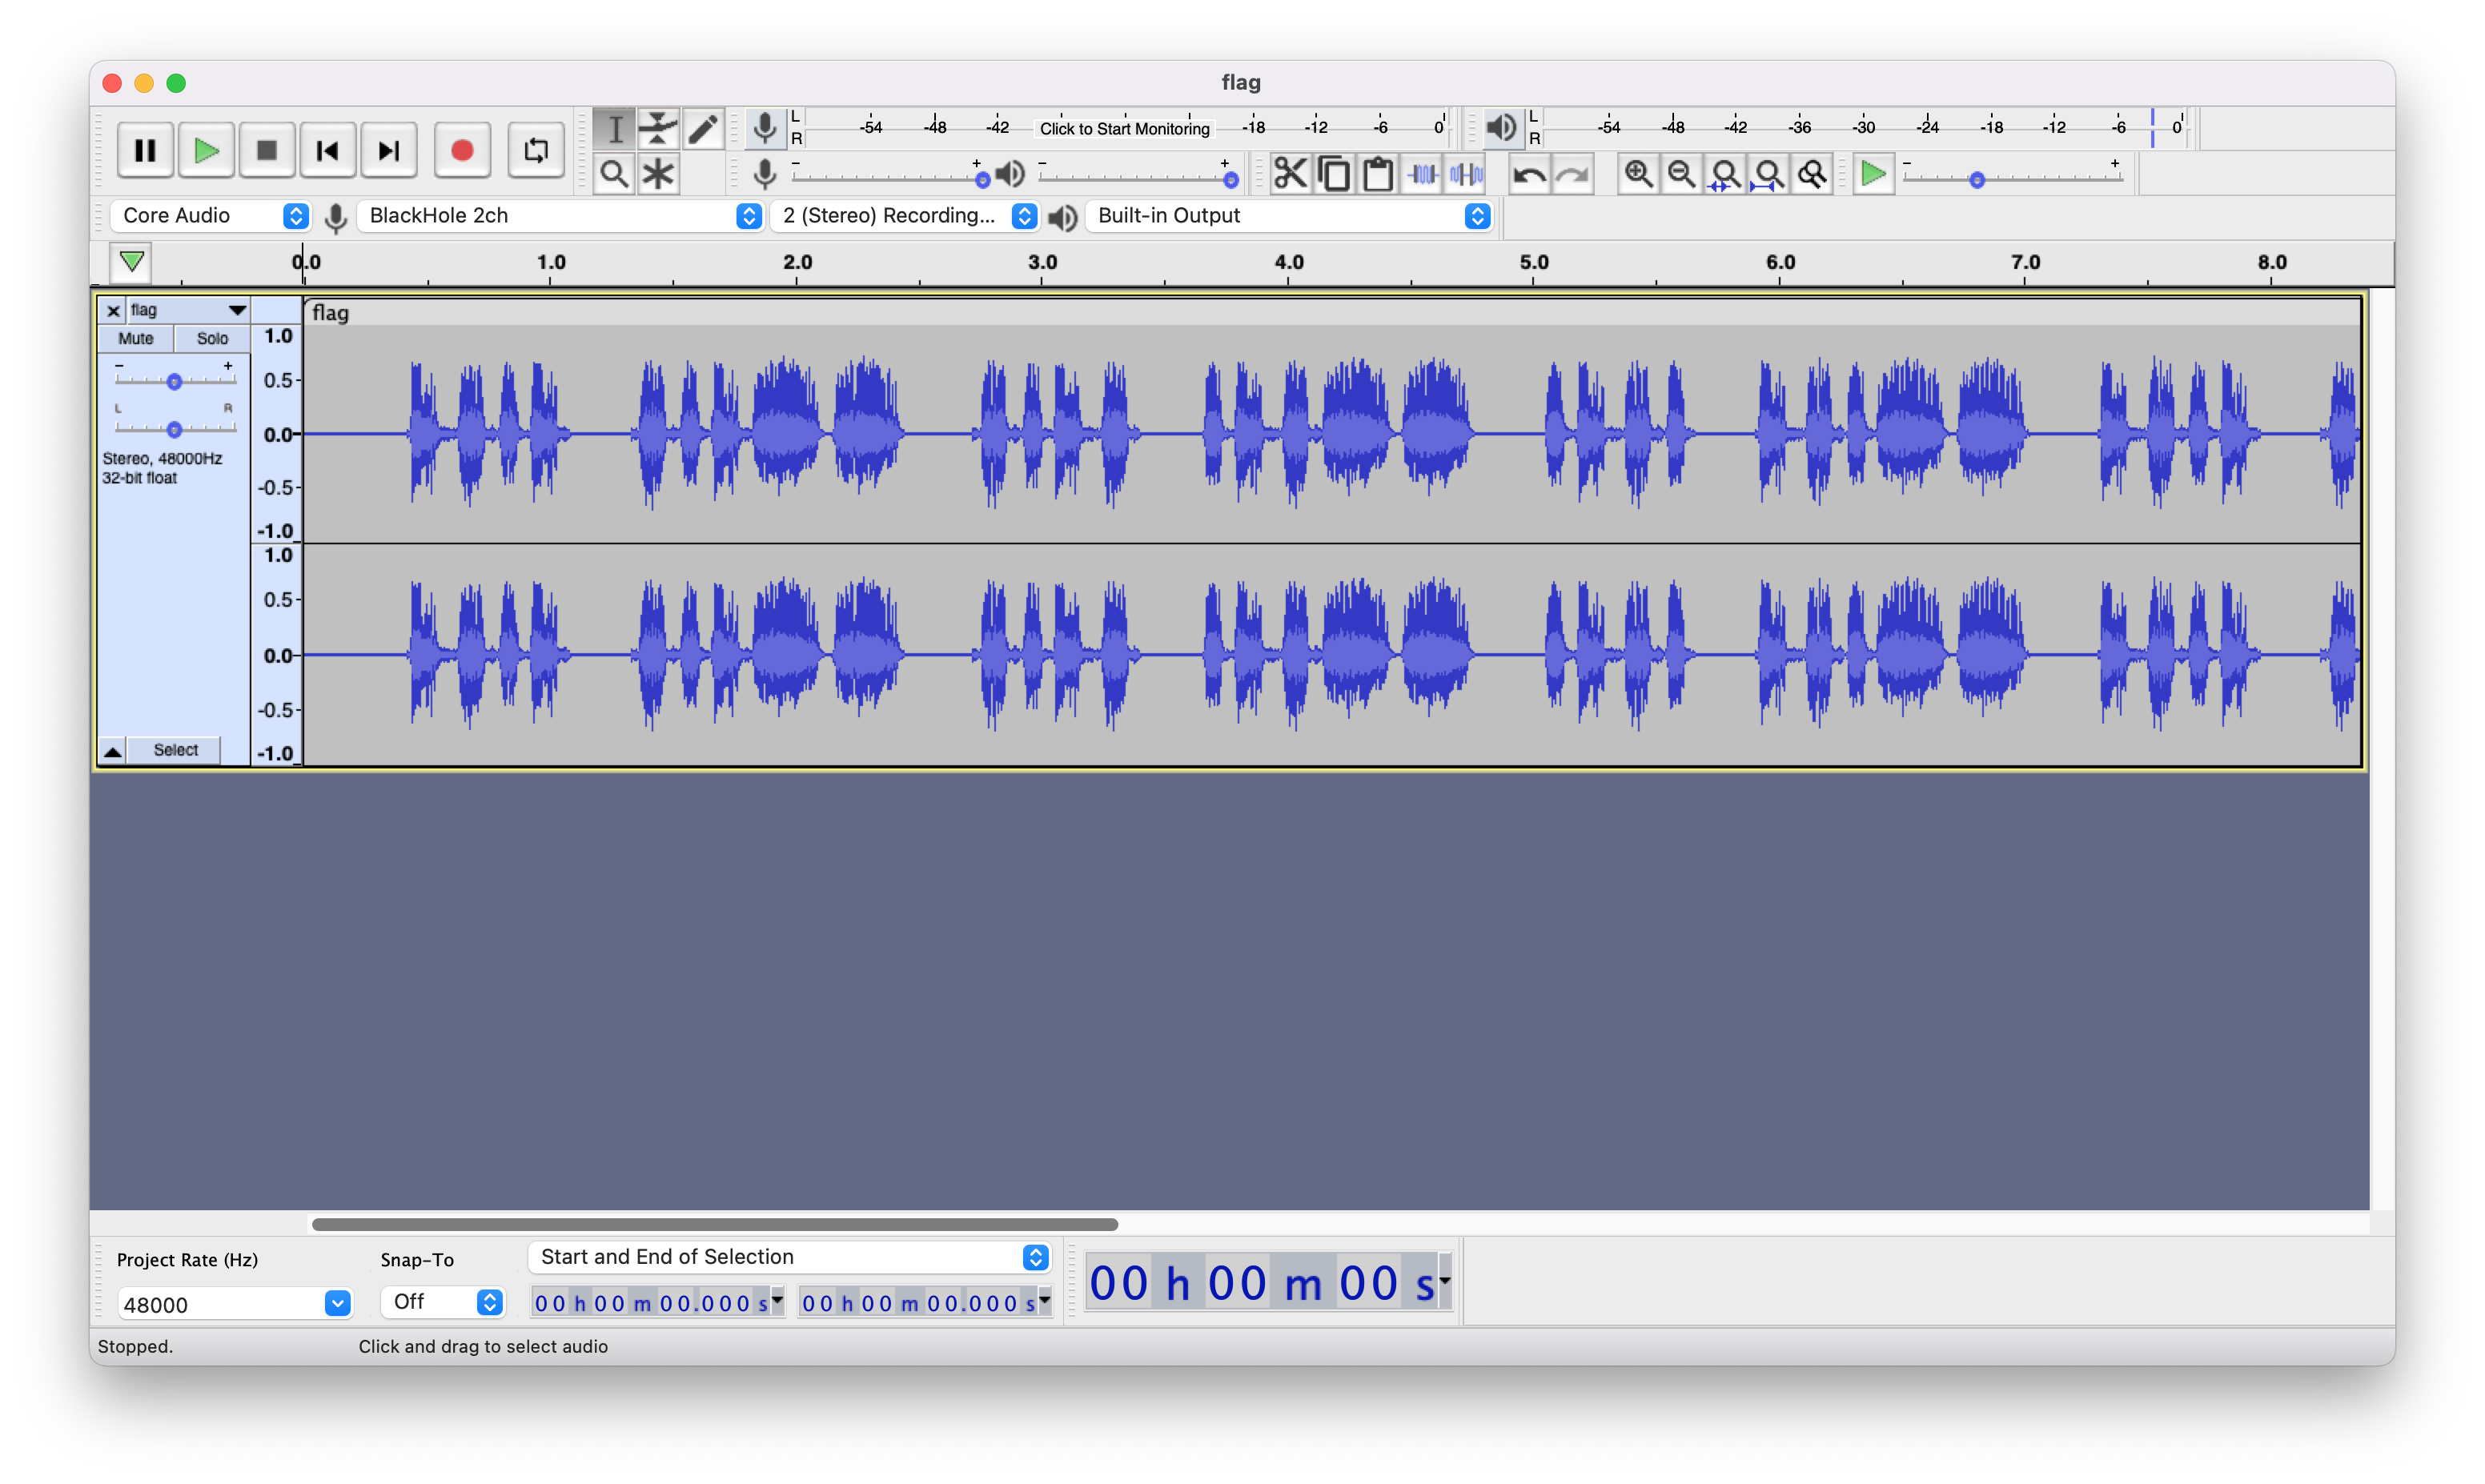The height and width of the screenshot is (1484, 2485).
Task: Adjust the flag track gain slider
Action: (x=174, y=381)
